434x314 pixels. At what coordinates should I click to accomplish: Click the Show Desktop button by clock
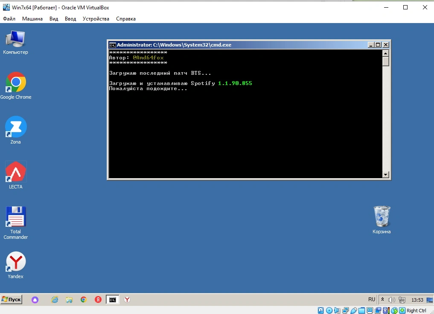click(430, 300)
